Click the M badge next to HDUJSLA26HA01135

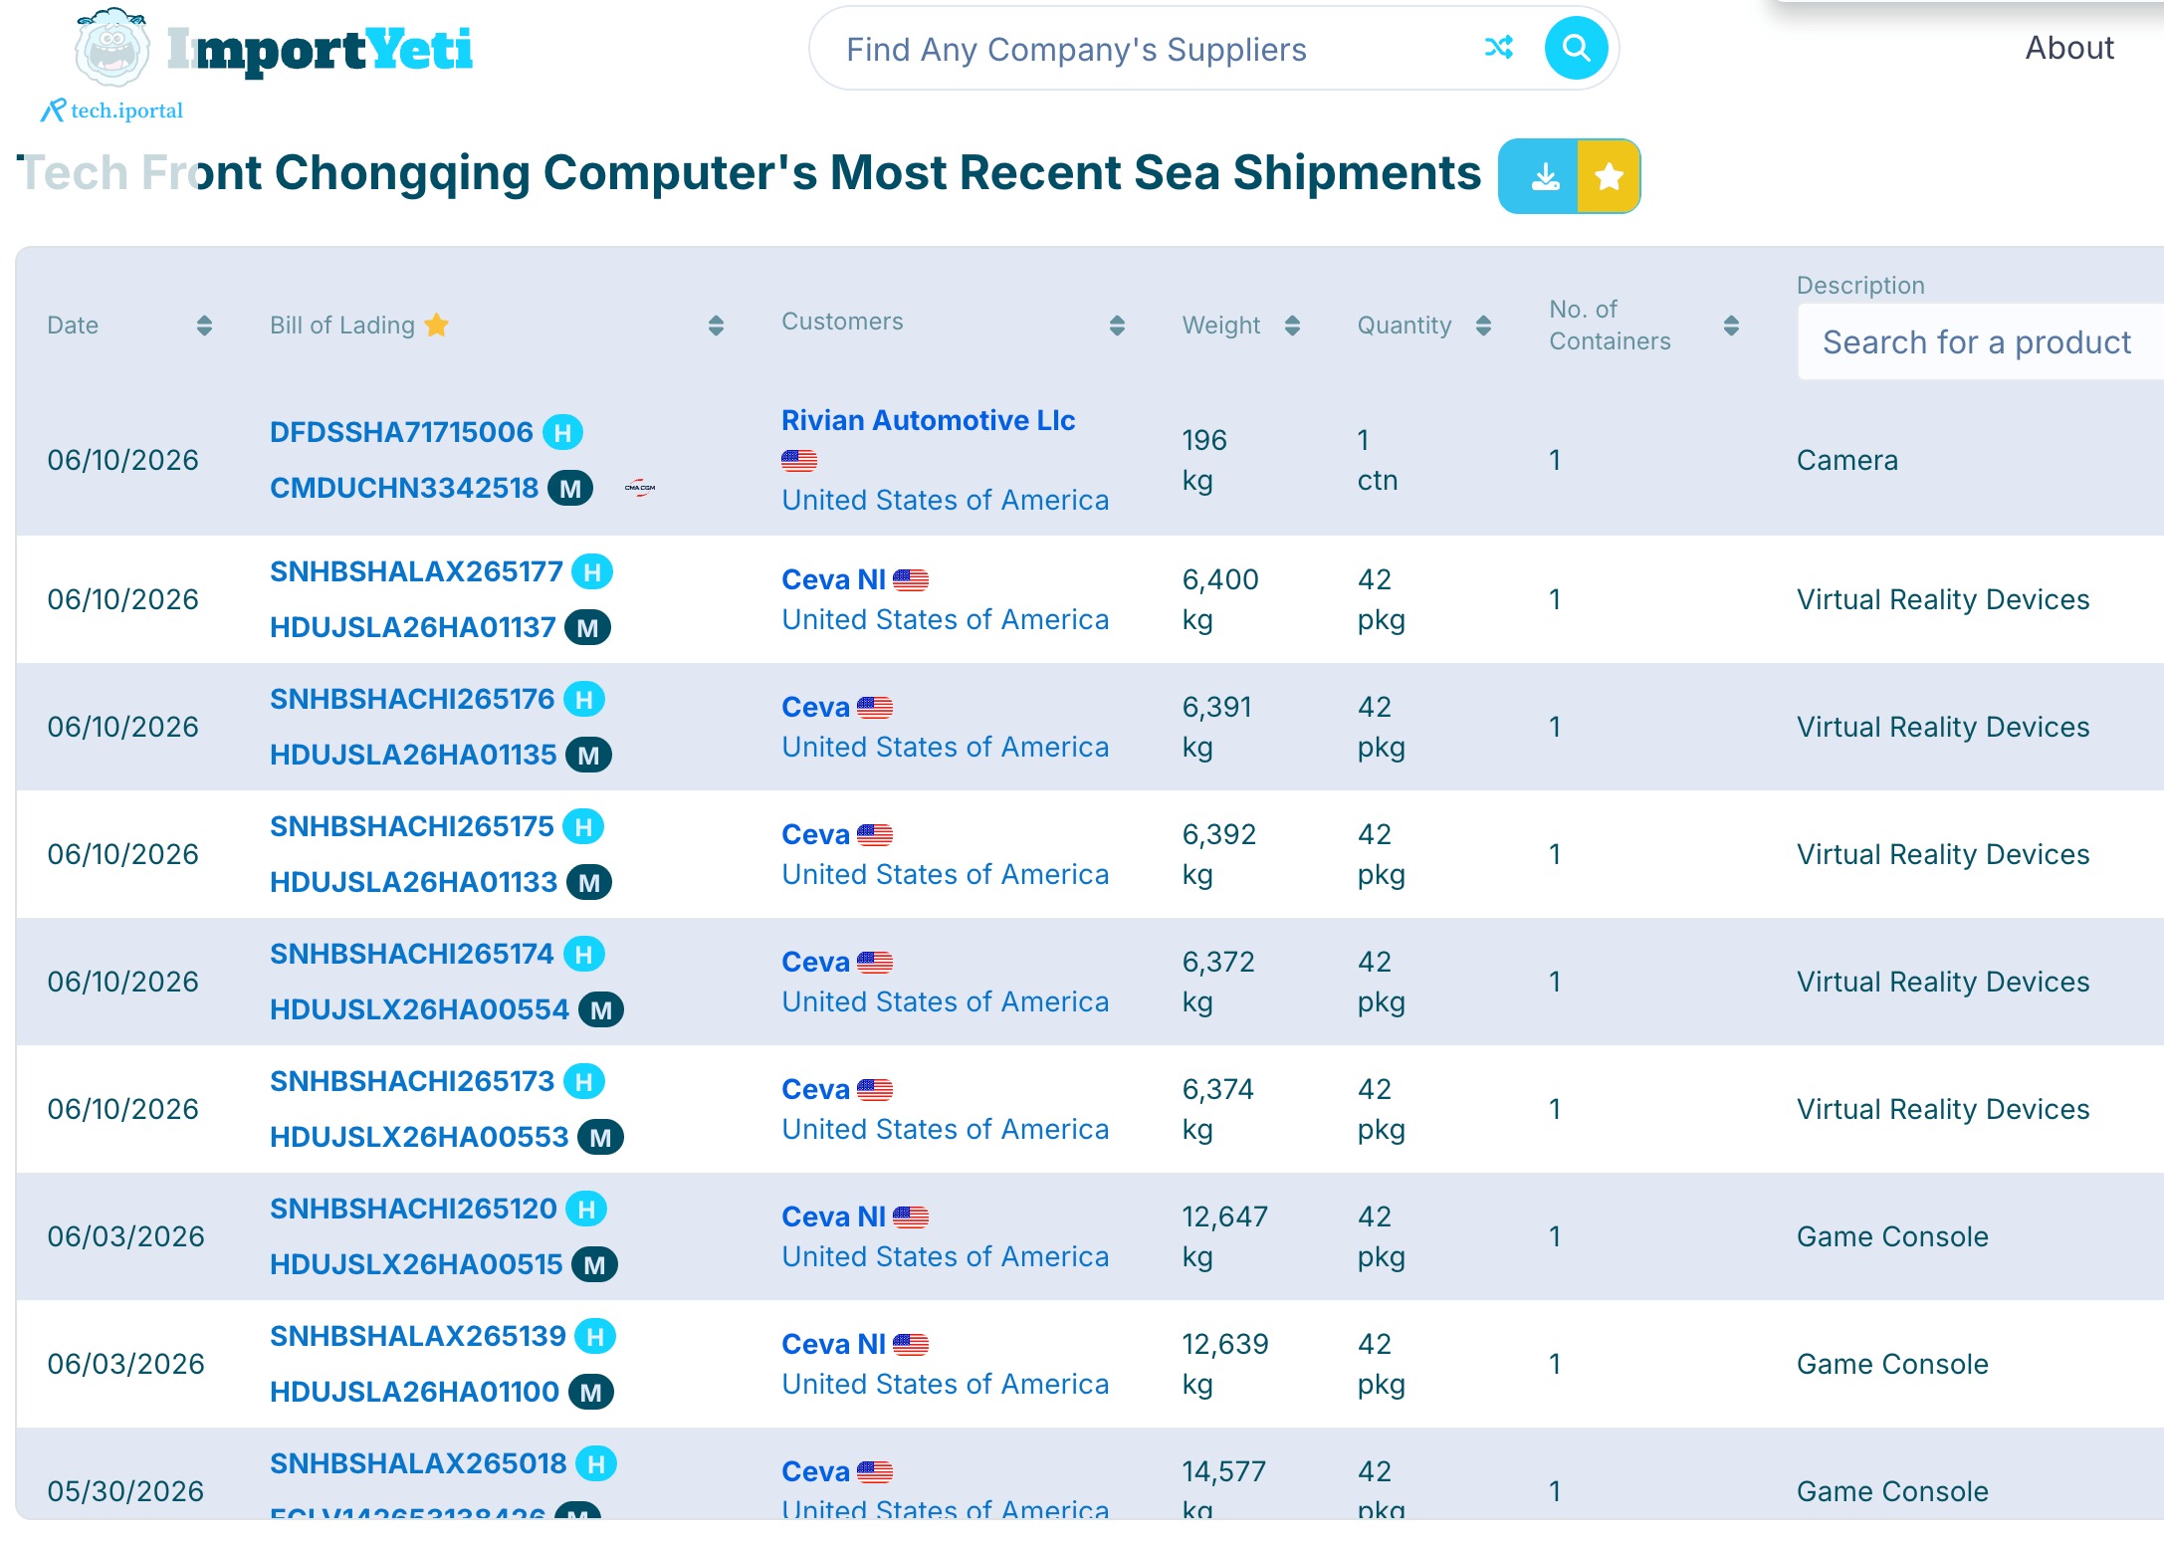pyautogui.click(x=588, y=755)
